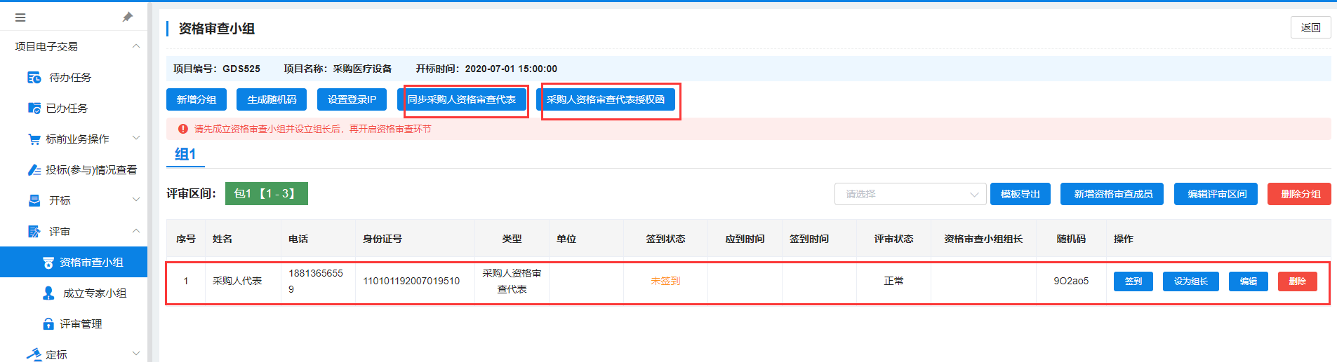Click the pin sidebar icon
The width and height of the screenshot is (1337, 362).
(x=127, y=18)
